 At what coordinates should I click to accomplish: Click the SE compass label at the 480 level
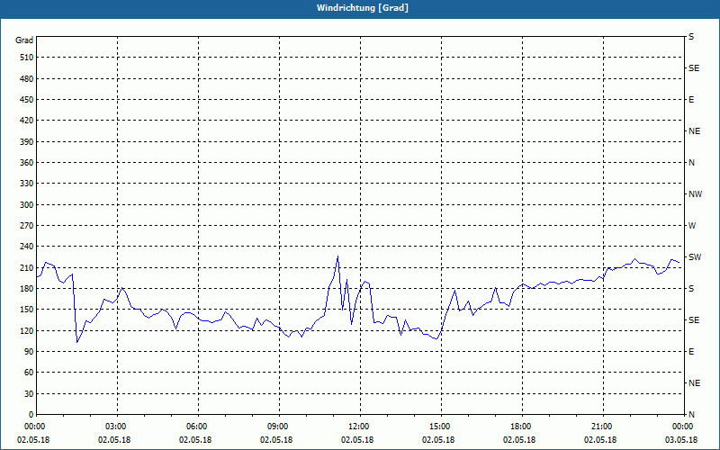694,68
